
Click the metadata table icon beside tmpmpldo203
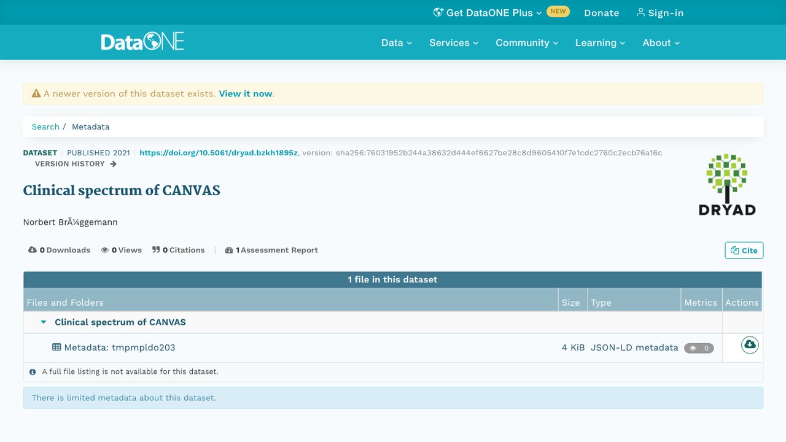pos(56,347)
